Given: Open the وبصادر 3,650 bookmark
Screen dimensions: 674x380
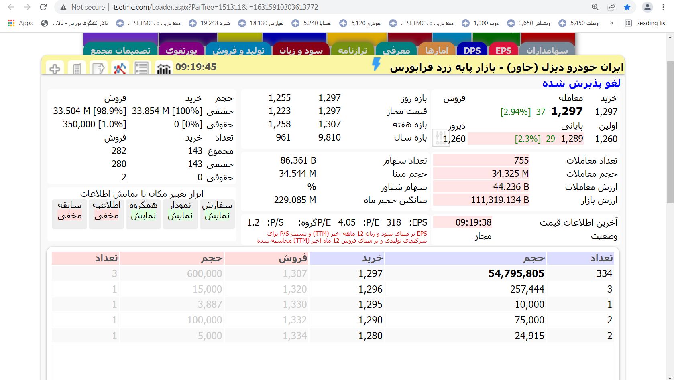Looking at the screenshot, I should pyautogui.click(x=529, y=23).
